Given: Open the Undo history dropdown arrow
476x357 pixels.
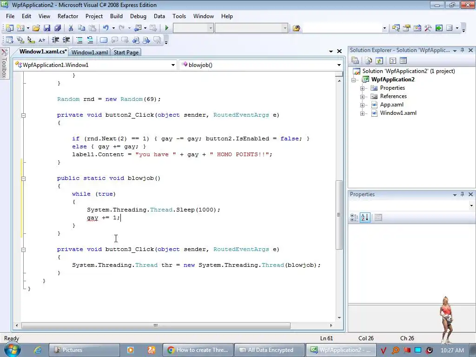Looking at the screenshot, I should pos(113,28).
